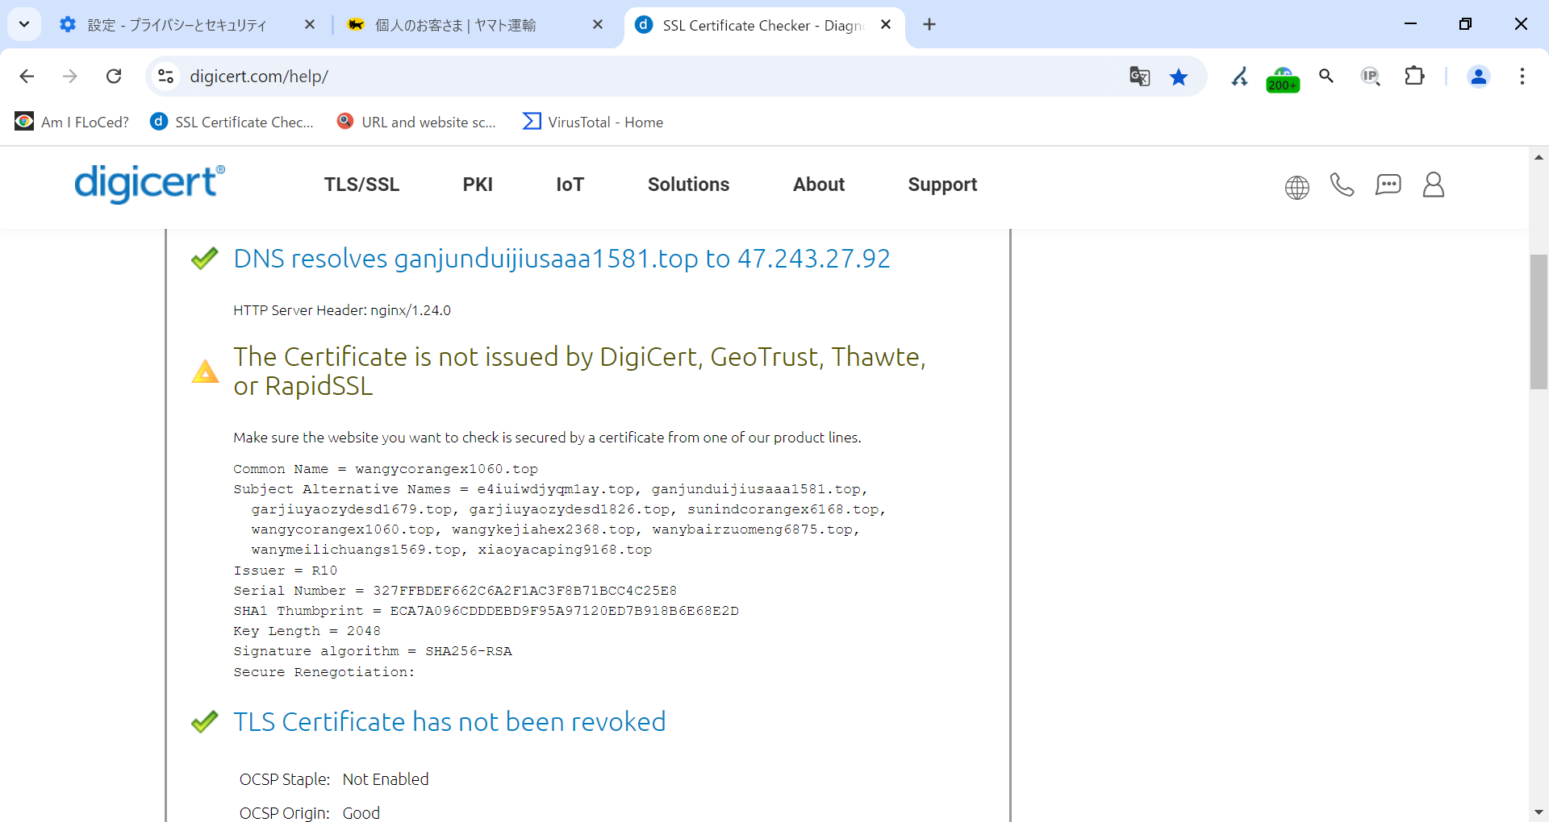This screenshot has height=822, width=1549.
Task: Click the OCSP Staple: Not Enabled text
Action: (334, 779)
